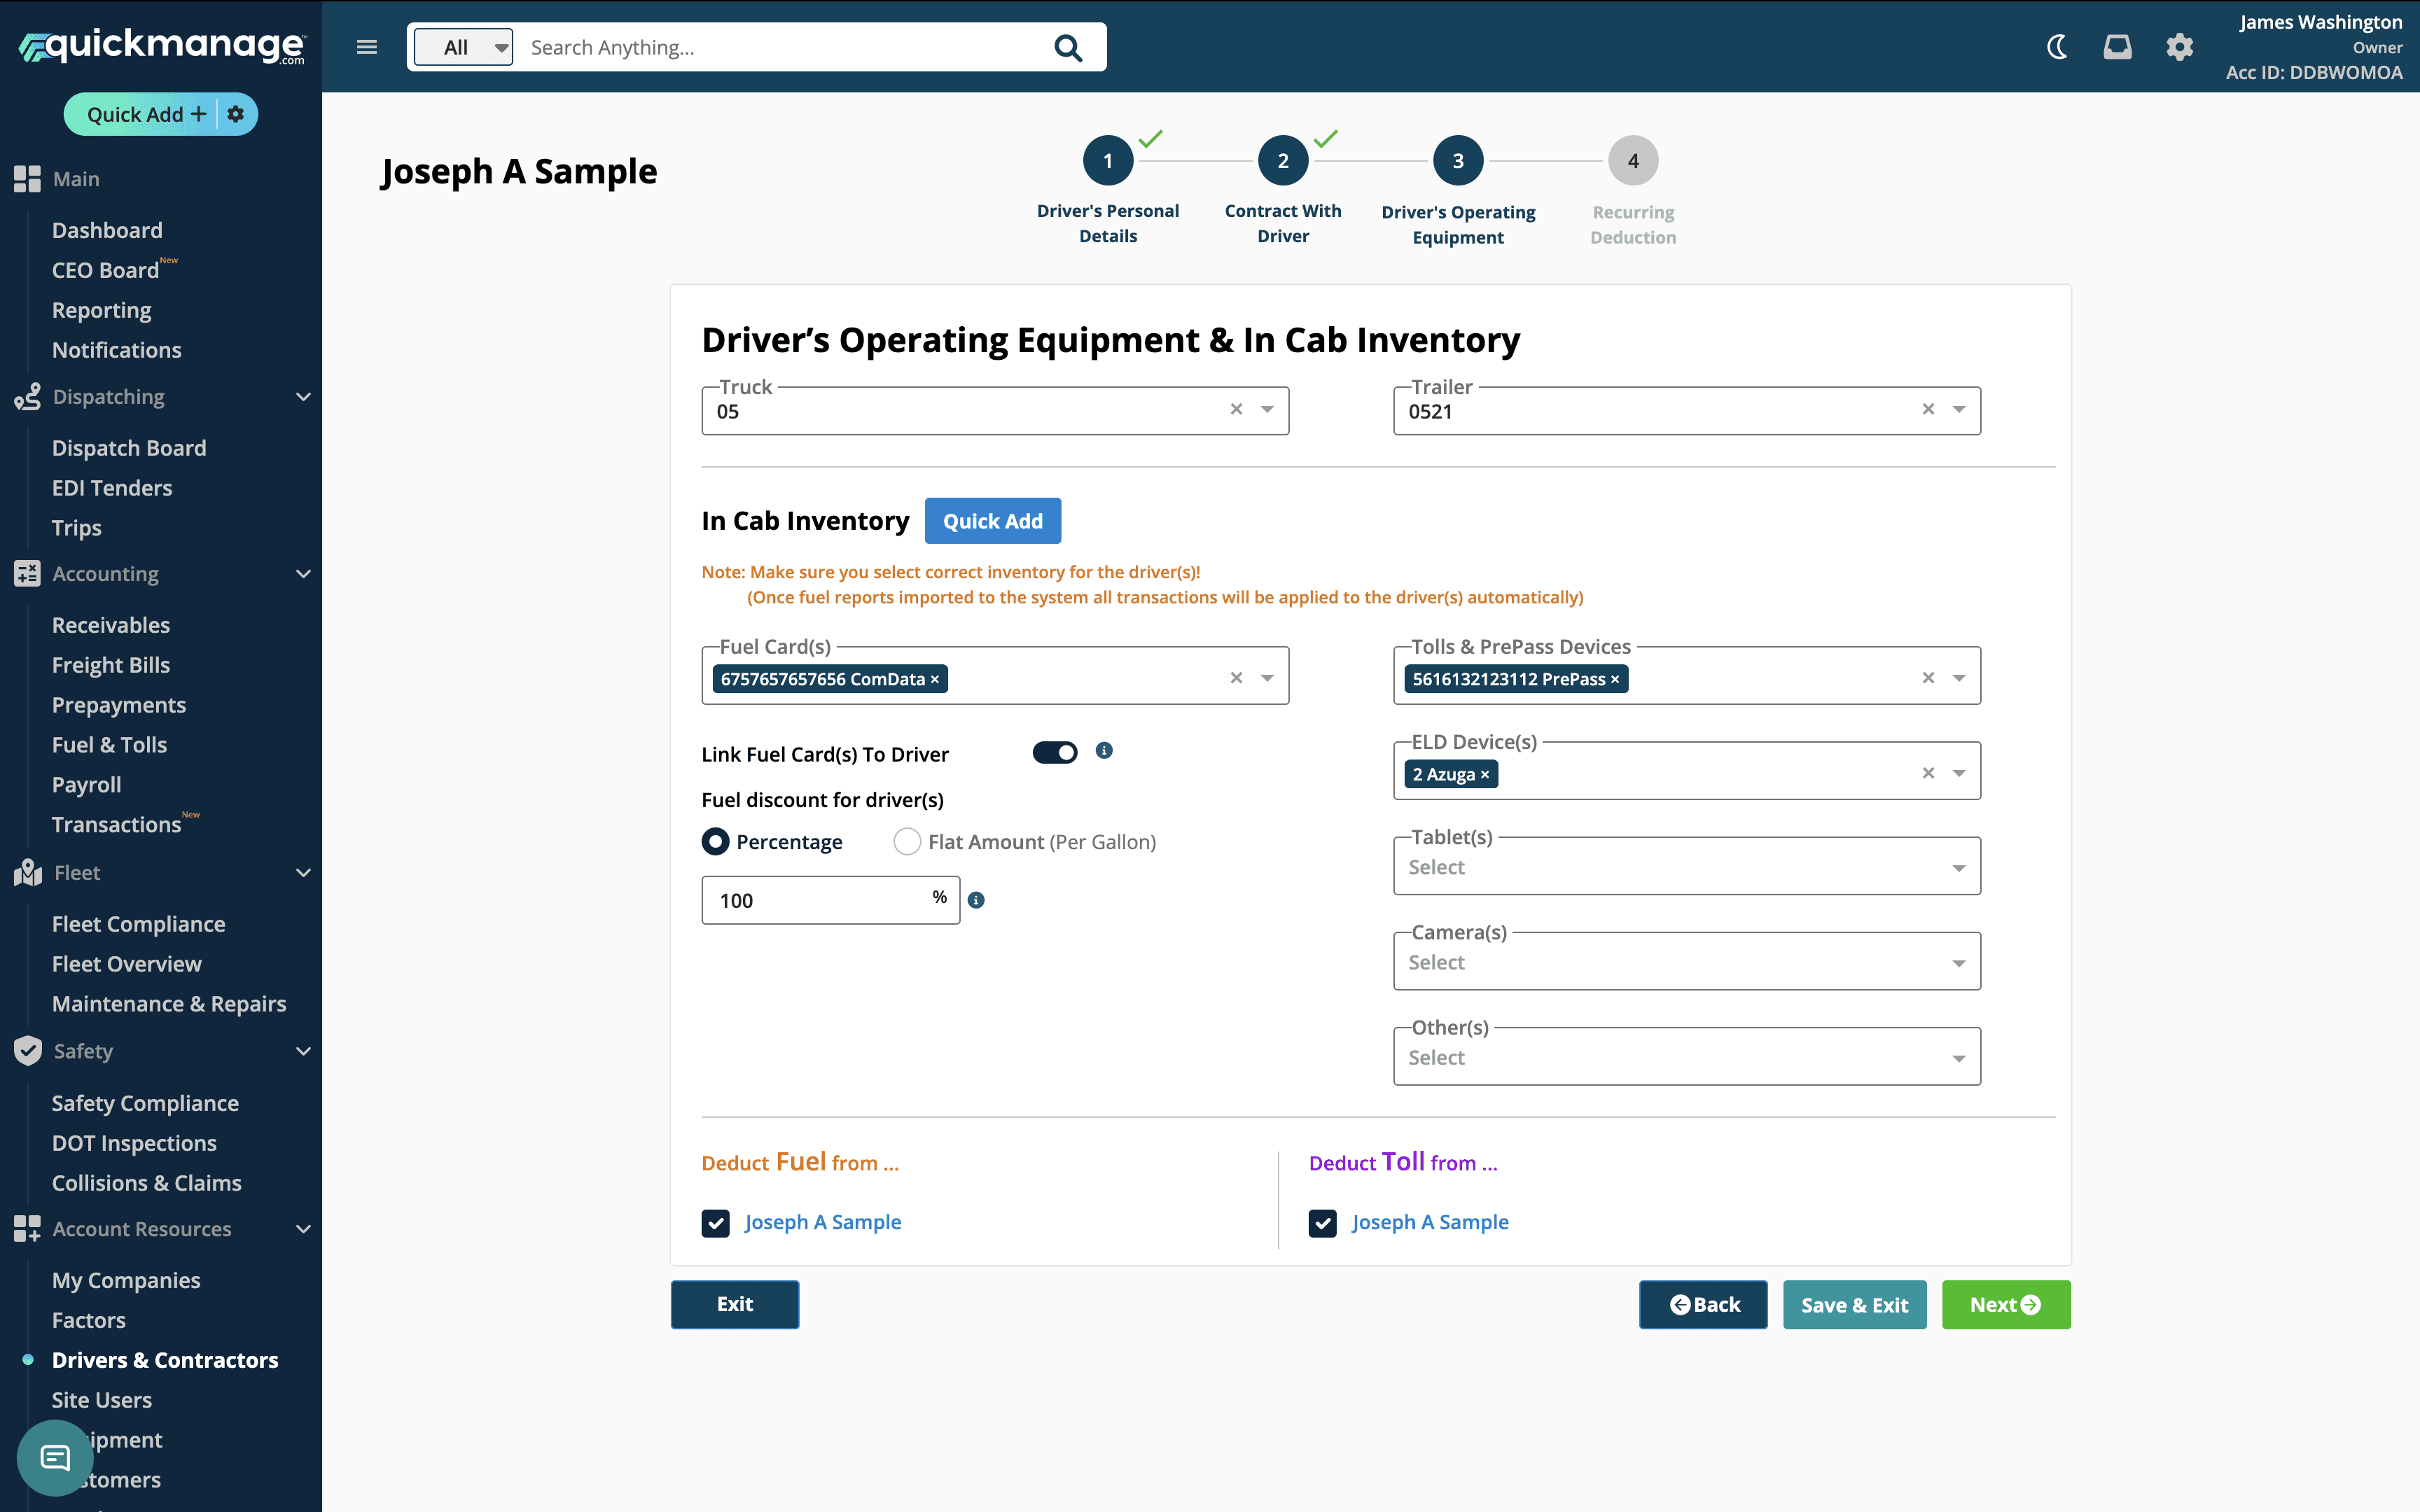Click the search magnifier icon
This screenshot has width=2420, height=1512.
coord(1068,48)
